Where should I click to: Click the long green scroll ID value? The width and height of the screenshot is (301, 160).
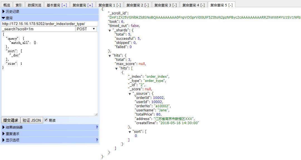[x=204, y=17]
